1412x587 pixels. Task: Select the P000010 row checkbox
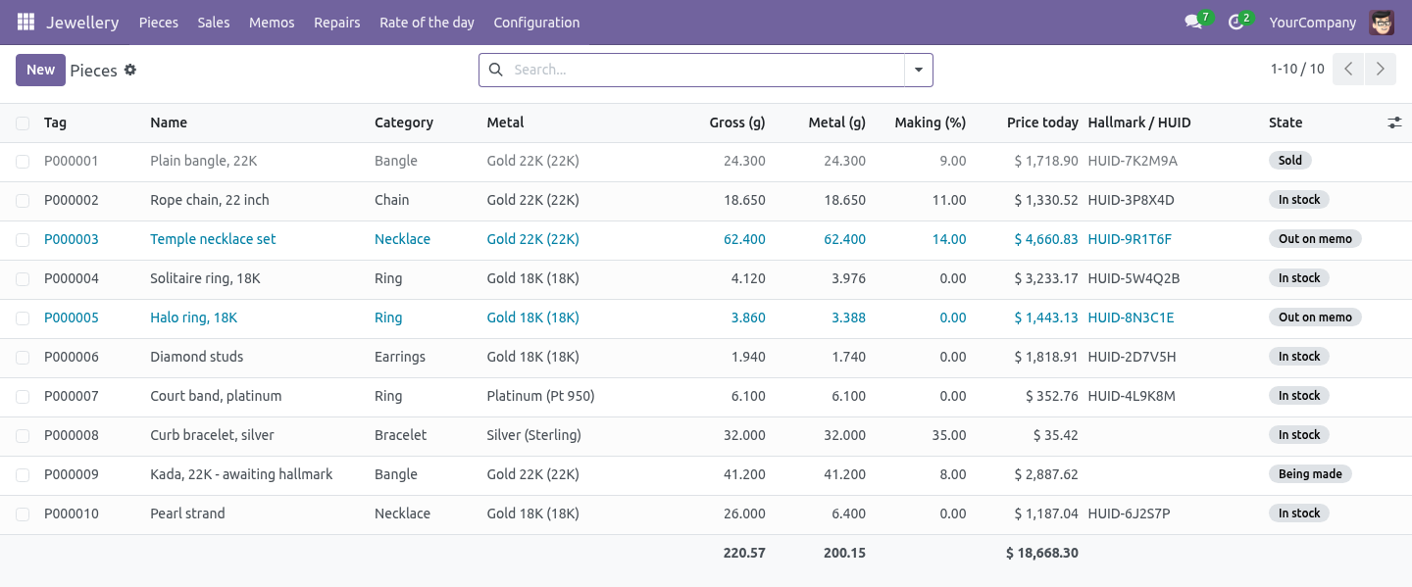tap(23, 514)
